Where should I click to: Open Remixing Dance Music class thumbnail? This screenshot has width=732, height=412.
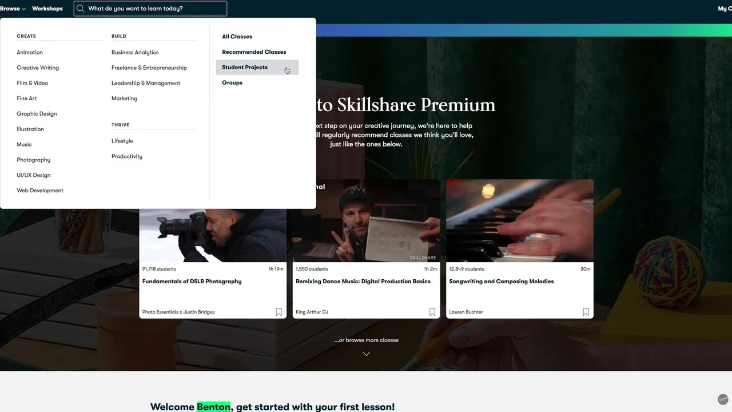(367, 221)
